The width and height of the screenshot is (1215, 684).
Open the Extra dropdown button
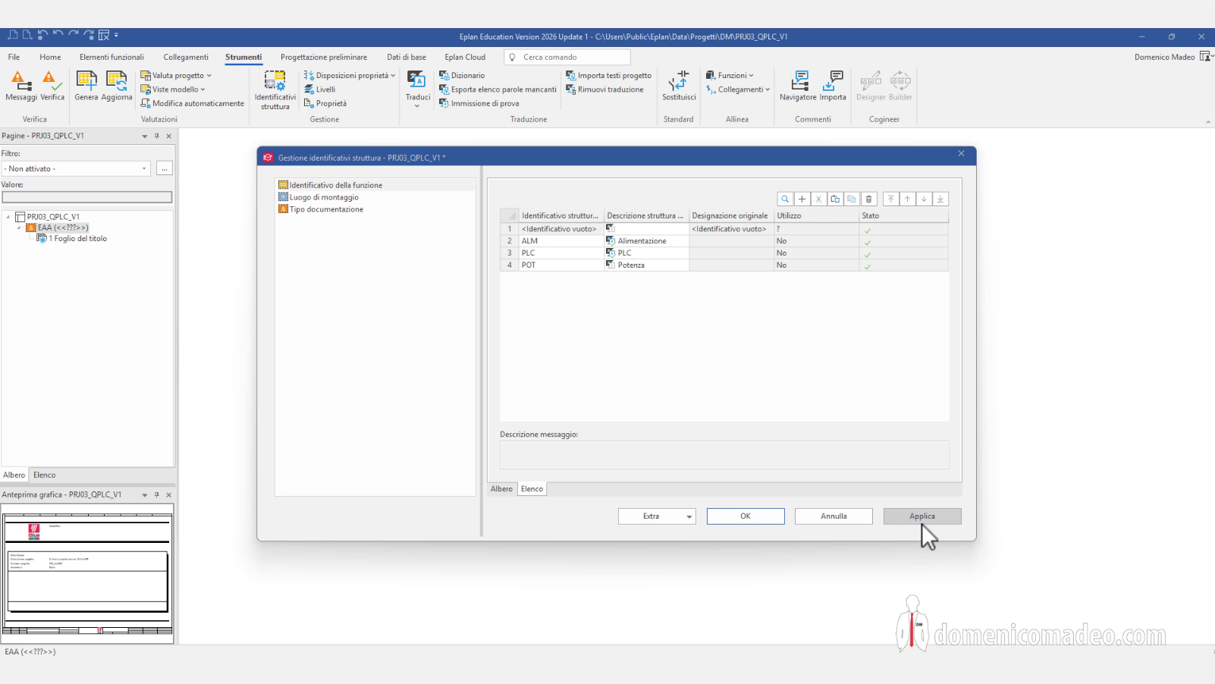click(x=657, y=516)
